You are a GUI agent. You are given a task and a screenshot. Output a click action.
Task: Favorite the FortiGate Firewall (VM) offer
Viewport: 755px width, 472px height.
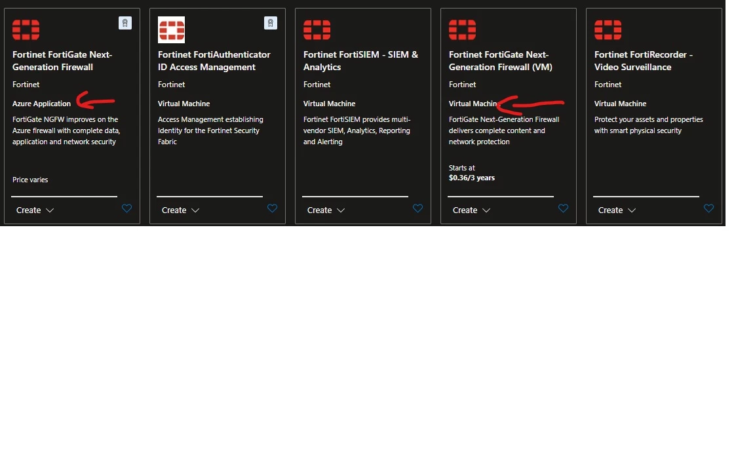(563, 208)
